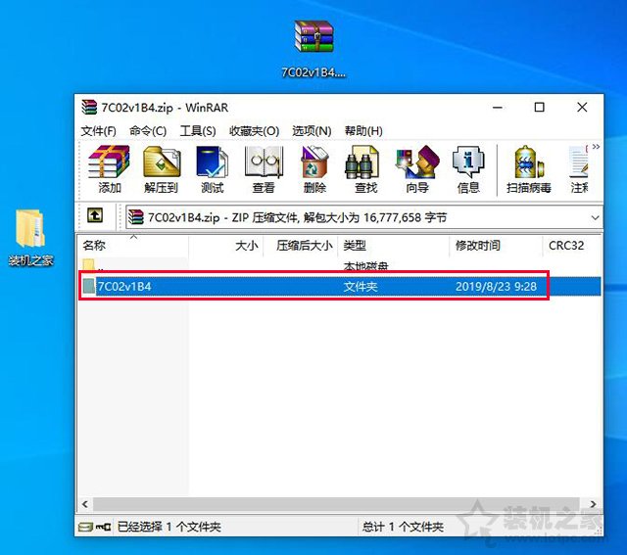Sort by the 名称 column header

tap(133, 246)
